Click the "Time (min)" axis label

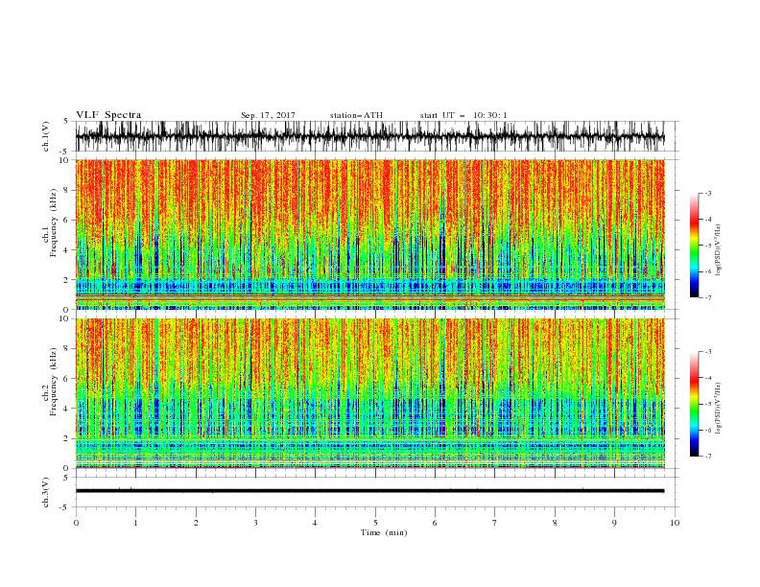(x=384, y=532)
